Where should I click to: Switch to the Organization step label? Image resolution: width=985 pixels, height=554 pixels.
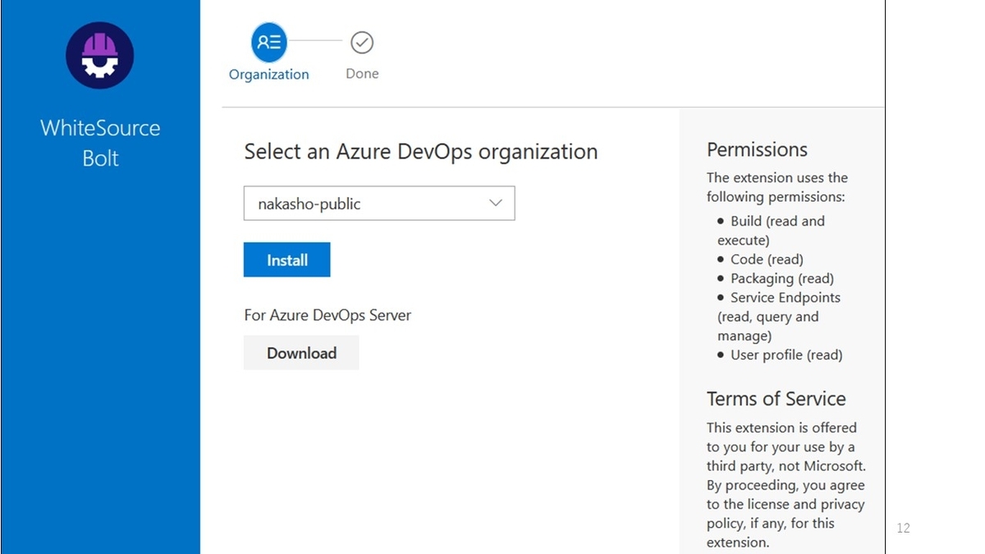269,75
